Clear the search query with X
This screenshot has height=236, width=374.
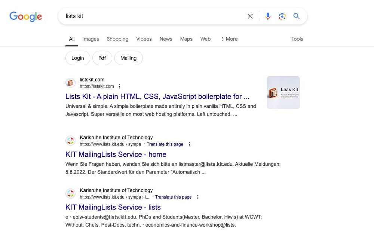pos(250,16)
